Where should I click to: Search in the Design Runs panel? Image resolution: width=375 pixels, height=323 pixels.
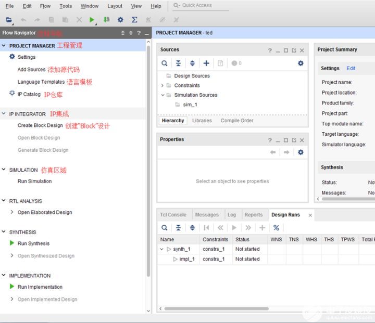(x=164, y=228)
